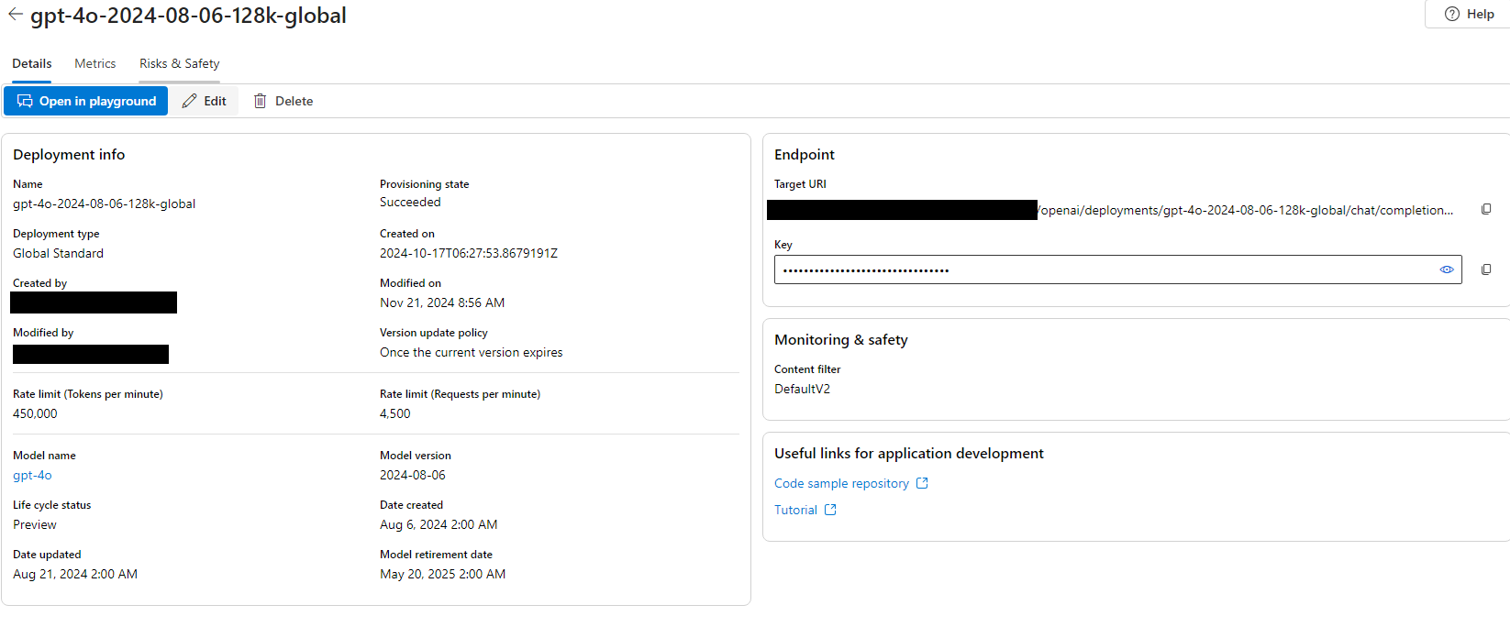Viewport: 1510px width, 638px height.
Task: Copy the Target URI with copy icon
Action: [1486, 209]
